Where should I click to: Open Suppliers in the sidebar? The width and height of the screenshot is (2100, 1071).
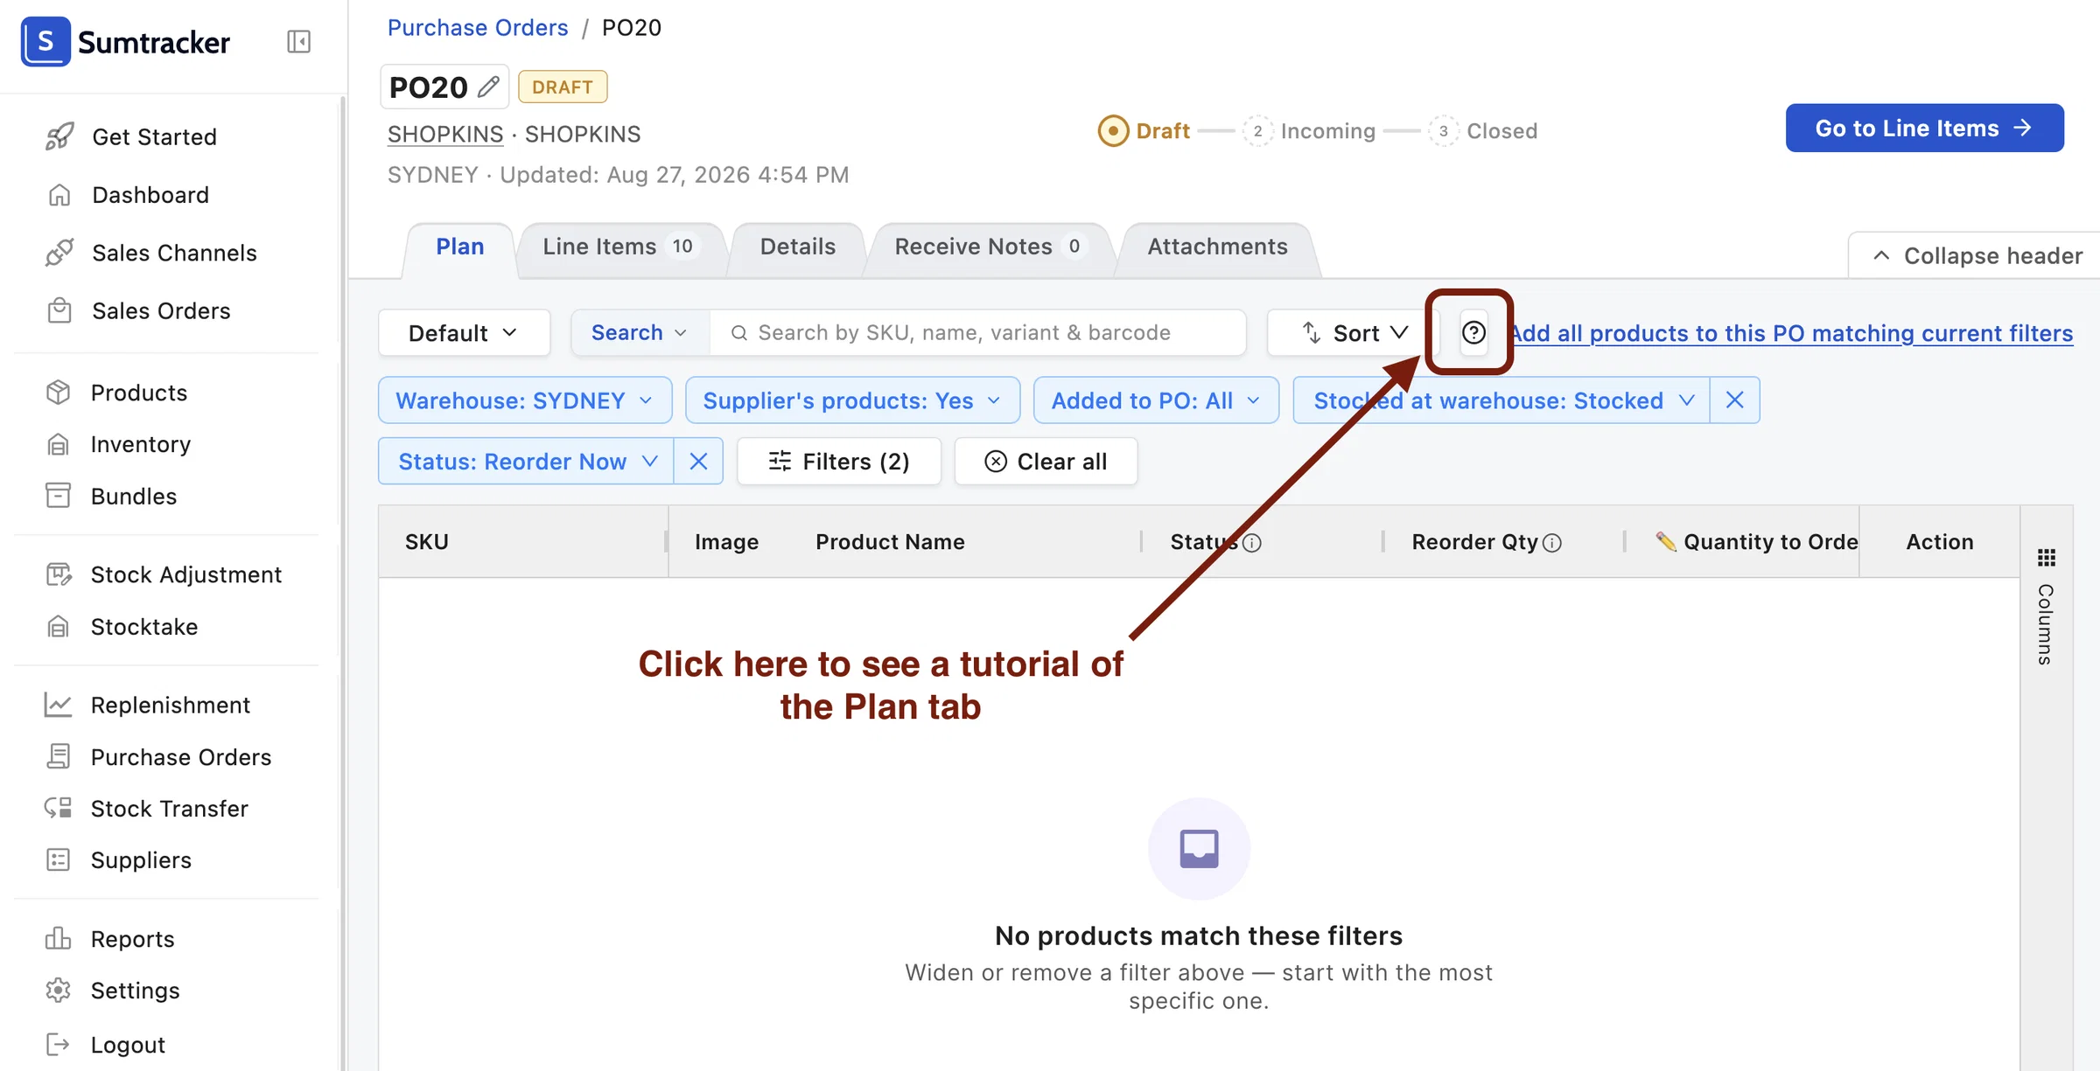tap(141, 860)
